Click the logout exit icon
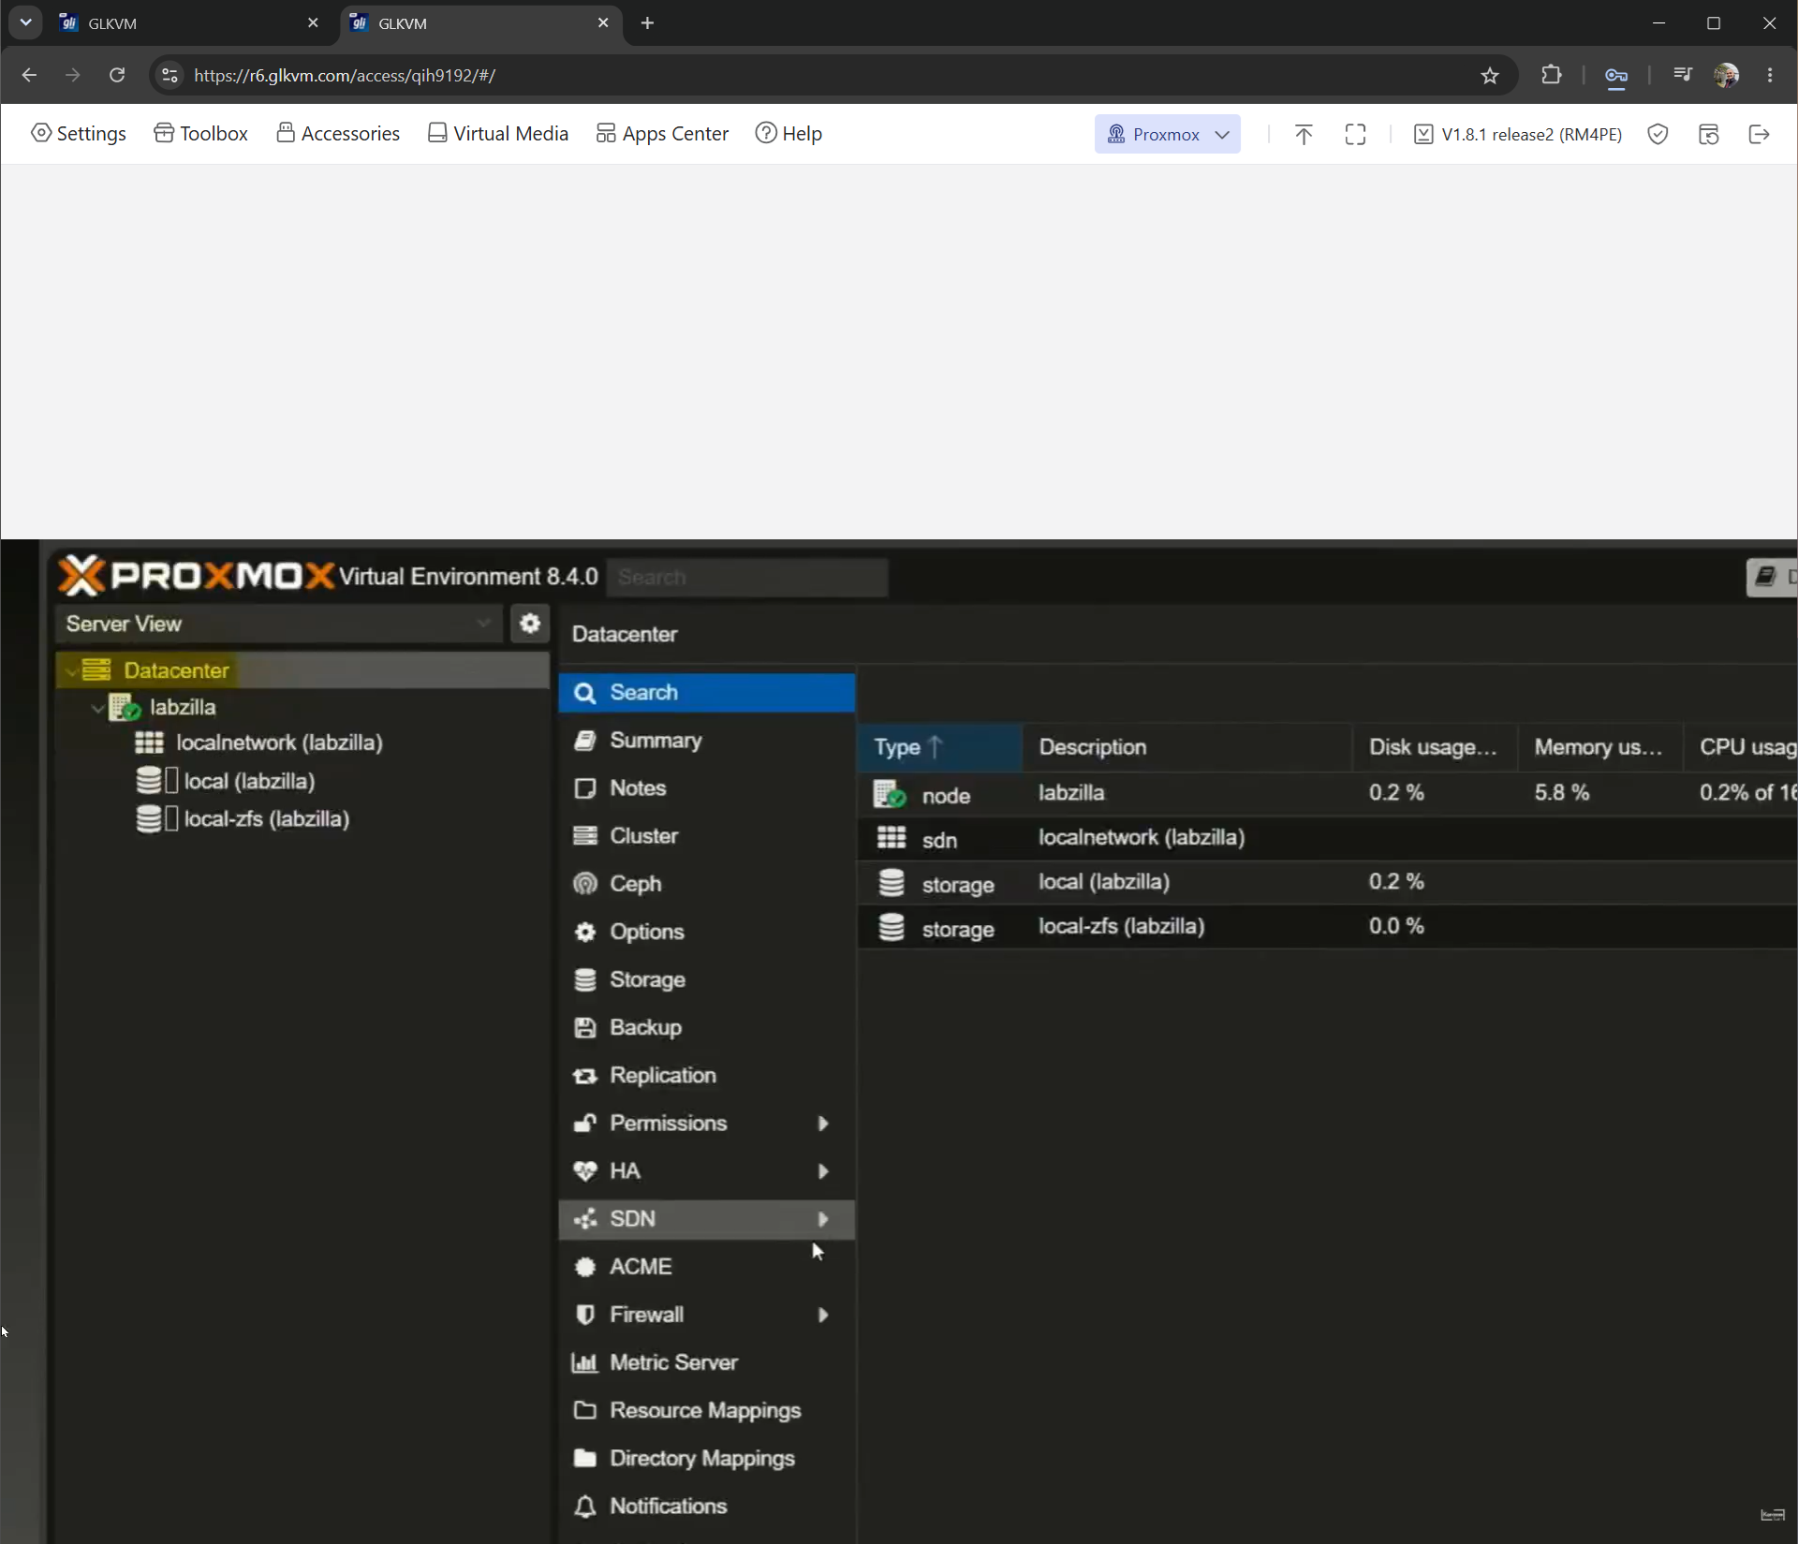The image size is (1798, 1544). coord(1760,134)
